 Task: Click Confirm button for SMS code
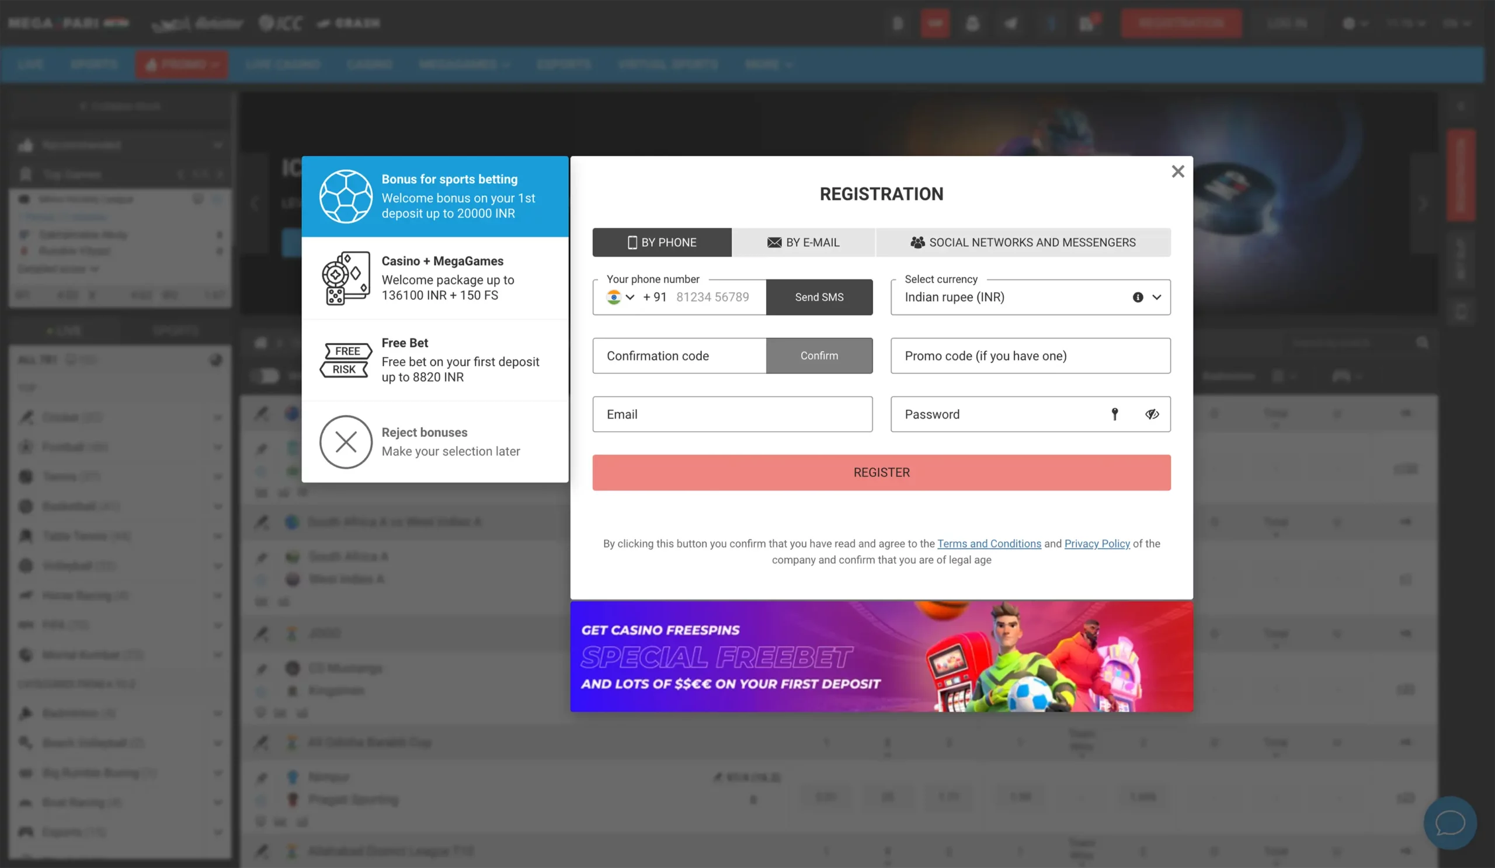(x=819, y=355)
